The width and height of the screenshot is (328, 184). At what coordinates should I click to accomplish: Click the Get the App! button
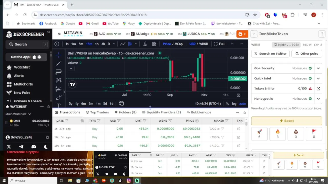point(26,57)
